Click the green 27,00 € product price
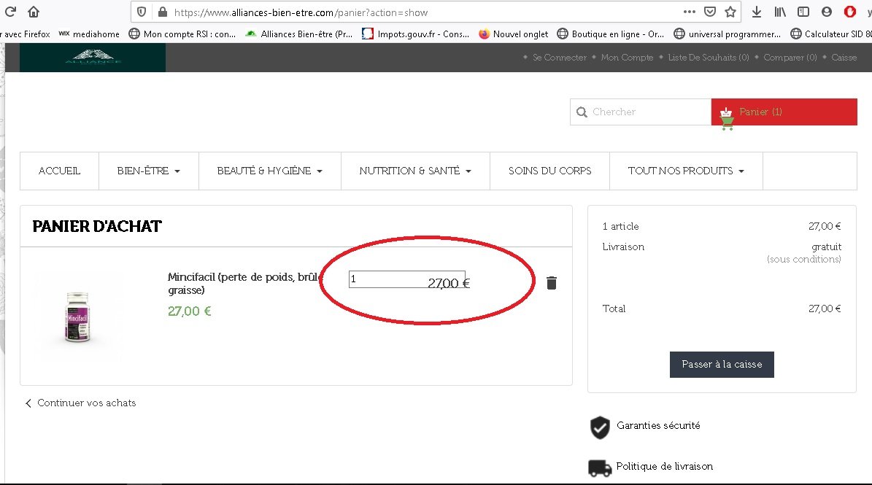The image size is (872, 485). [190, 311]
